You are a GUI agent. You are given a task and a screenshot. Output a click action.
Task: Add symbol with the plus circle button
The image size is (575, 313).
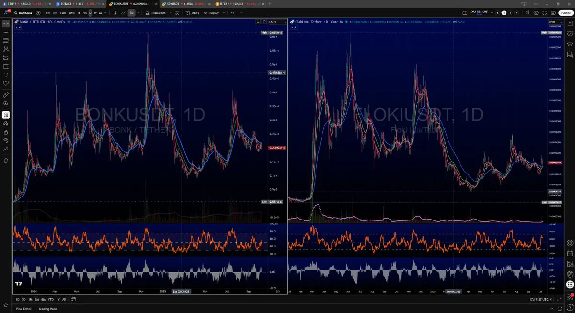pos(38,12)
